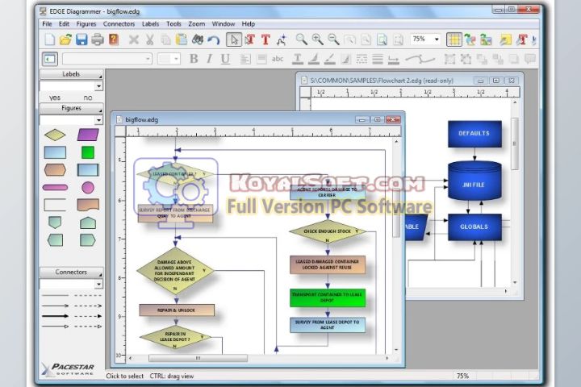The width and height of the screenshot is (581, 387).
Task: Click the abc text style icon
Action: click(x=278, y=59)
